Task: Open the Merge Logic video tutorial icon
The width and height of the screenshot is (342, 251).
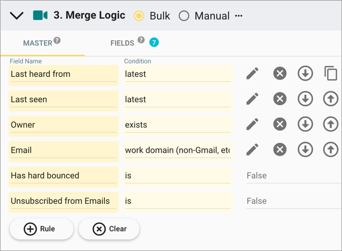Action: point(40,15)
